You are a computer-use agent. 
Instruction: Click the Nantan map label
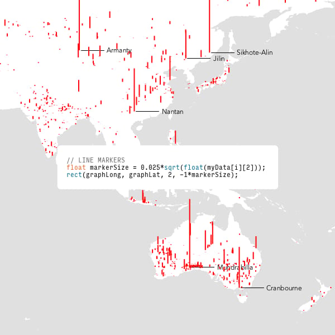173,112
